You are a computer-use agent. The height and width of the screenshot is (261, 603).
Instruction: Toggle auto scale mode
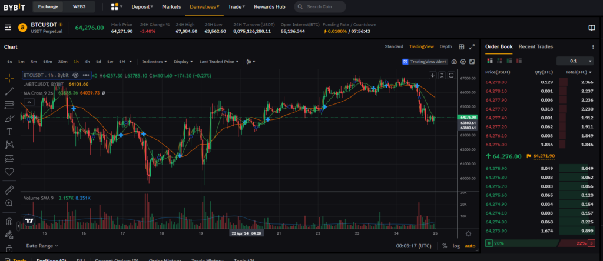tap(470, 246)
